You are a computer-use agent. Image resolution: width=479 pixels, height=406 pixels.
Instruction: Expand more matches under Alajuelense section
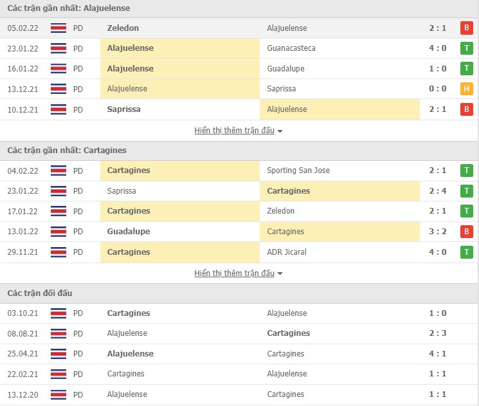[239, 131]
